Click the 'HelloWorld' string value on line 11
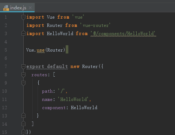175x135 pixels. (73, 99)
